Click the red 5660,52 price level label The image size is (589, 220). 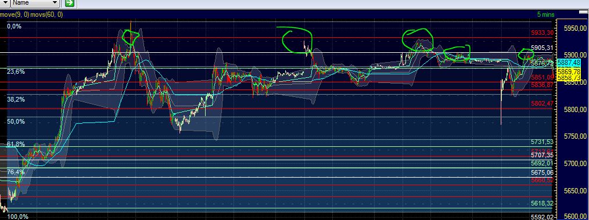tap(542, 181)
